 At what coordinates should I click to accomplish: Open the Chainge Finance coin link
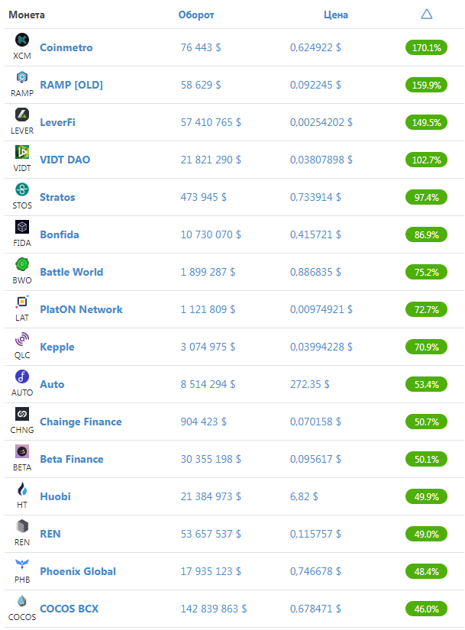(81, 422)
